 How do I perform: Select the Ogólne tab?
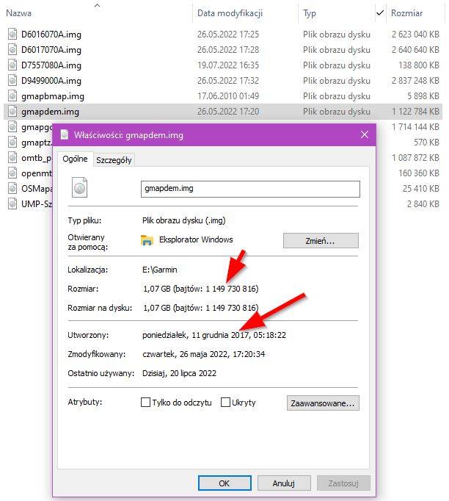click(x=74, y=159)
